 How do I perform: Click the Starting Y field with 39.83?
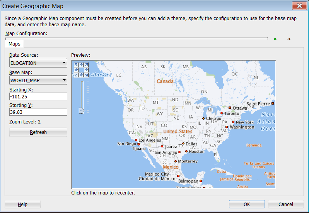coord(38,112)
